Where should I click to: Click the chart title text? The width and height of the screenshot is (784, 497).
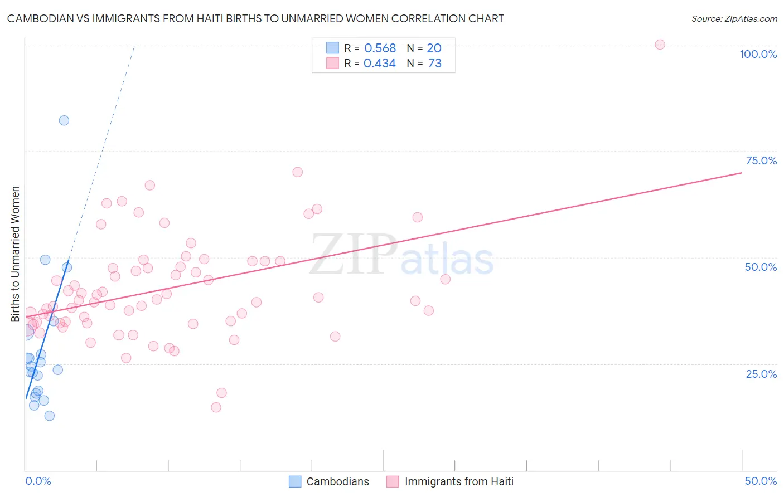click(x=255, y=19)
